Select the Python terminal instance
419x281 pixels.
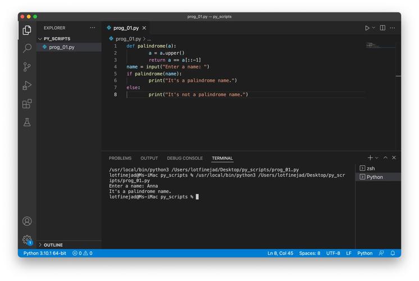tap(378, 177)
